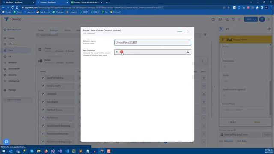Edit the RutaFechaFin column pencil icon

(x=43, y=86)
